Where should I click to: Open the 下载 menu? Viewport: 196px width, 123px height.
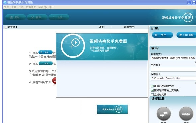[x=21, y=7]
